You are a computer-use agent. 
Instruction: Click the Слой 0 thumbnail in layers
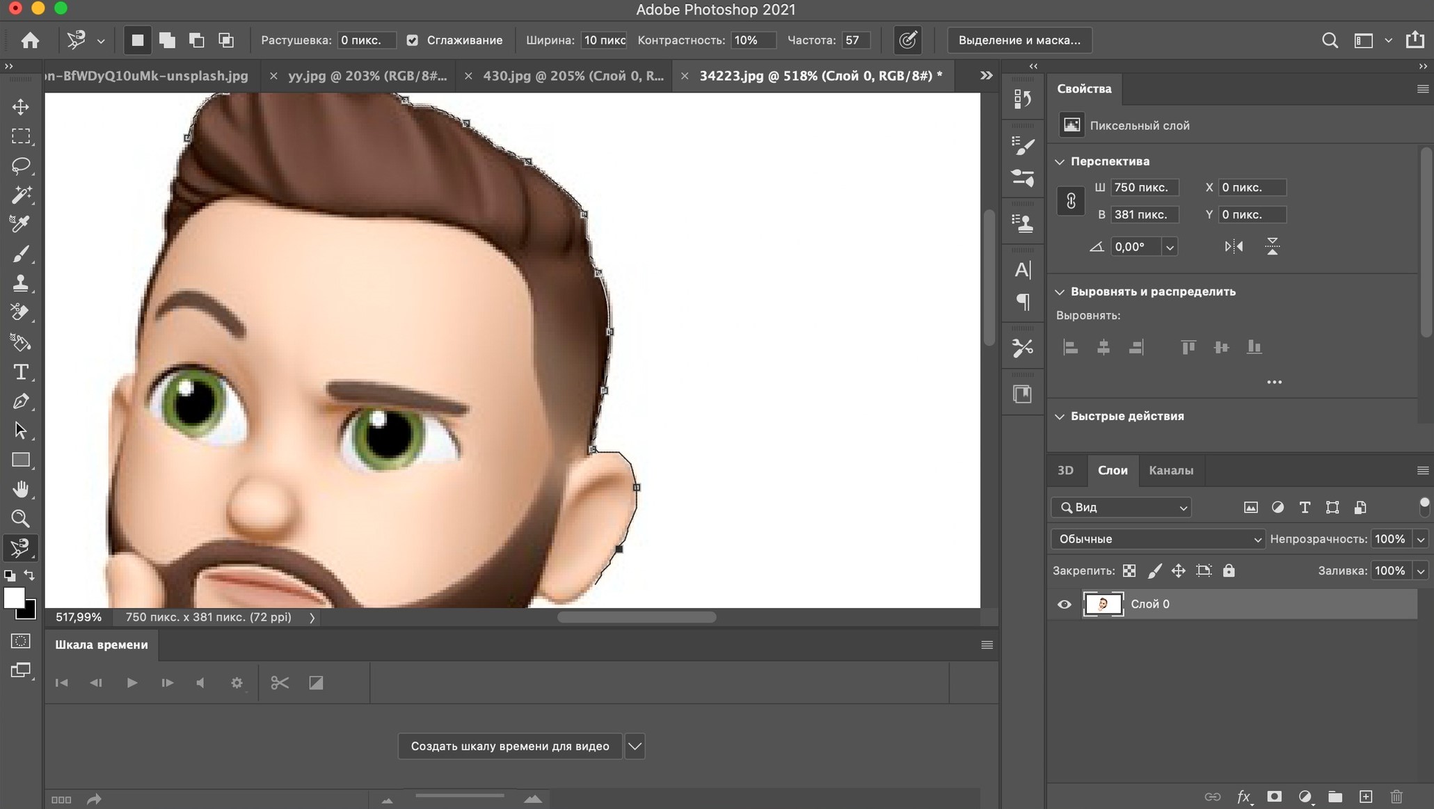(x=1102, y=603)
